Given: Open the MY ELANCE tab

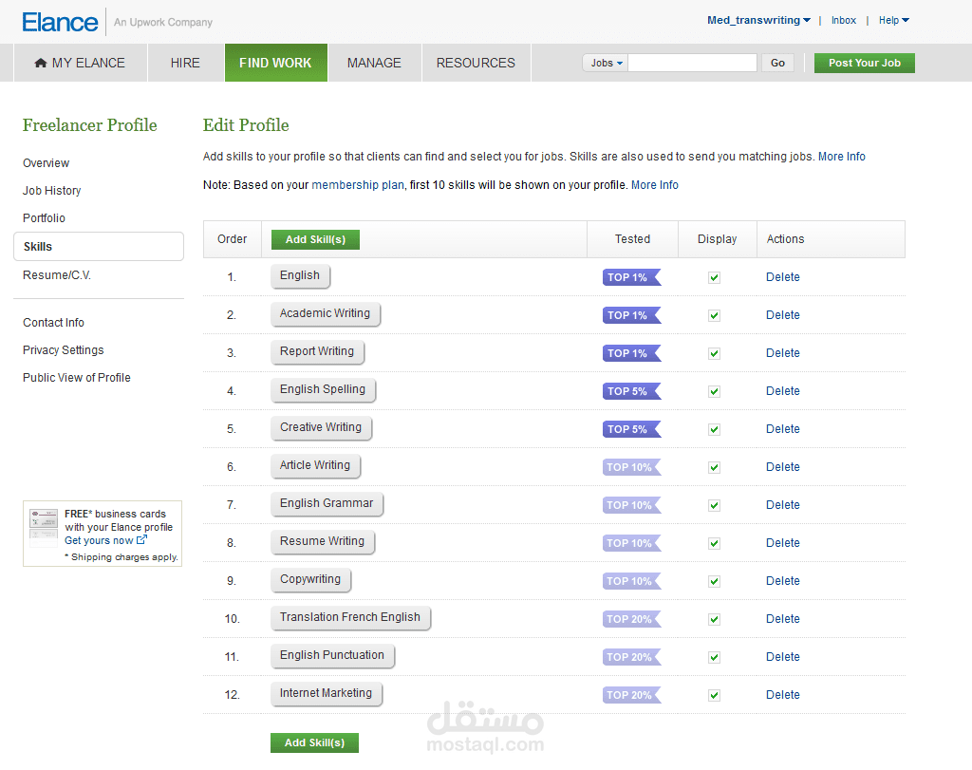Looking at the screenshot, I should tap(80, 63).
